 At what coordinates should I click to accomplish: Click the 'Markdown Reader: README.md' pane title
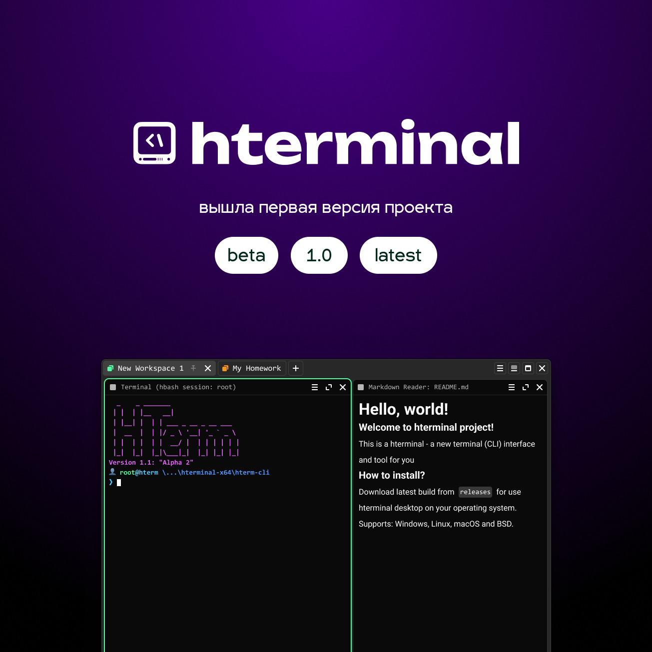[x=419, y=387]
